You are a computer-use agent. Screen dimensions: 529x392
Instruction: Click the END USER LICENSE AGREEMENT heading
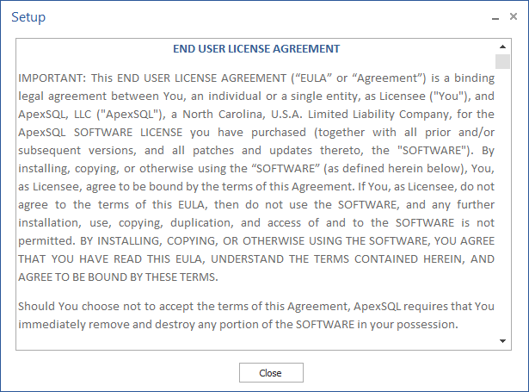click(x=256, y=48)
